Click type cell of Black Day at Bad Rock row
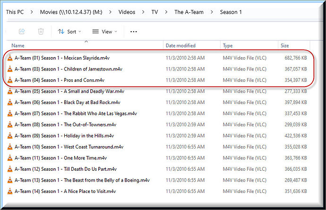Viewport: 326px width, 210px height. [245, 102]
